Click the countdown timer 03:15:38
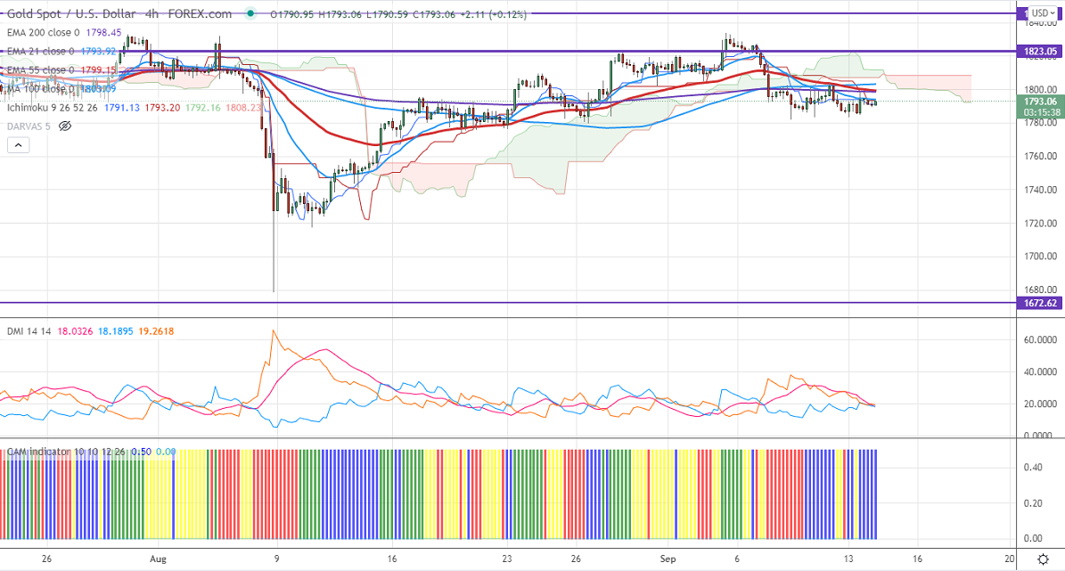1065x571 pixels. [x=1041, y=113]
